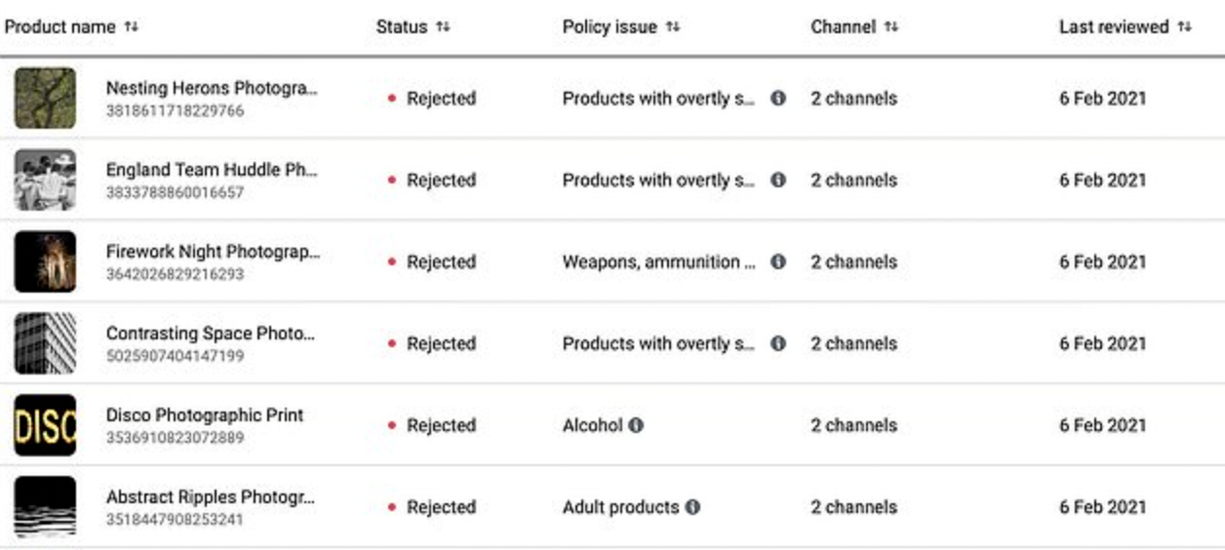Show info icon next to Adult products
Viewport: 1225px width, 550px height.
click(x=692, y=508)
